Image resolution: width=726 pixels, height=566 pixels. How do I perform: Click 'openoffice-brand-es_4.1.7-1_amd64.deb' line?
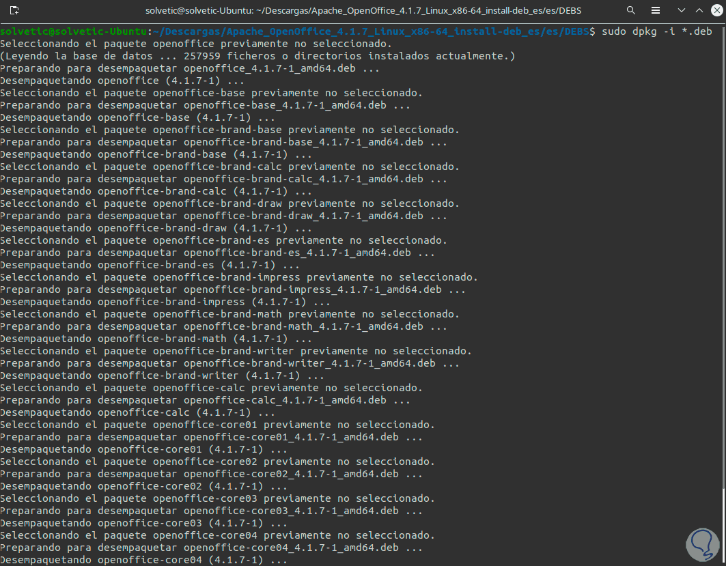tap(218, 253)
